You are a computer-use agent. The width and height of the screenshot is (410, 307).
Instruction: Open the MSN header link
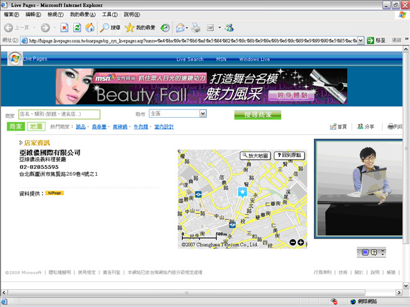[x=221, y=59]
